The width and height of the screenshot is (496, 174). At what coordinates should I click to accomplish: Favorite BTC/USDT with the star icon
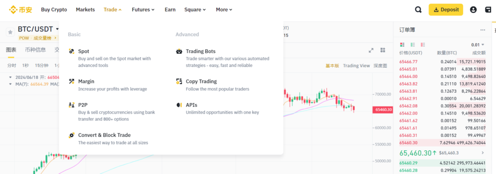(10, 32)
